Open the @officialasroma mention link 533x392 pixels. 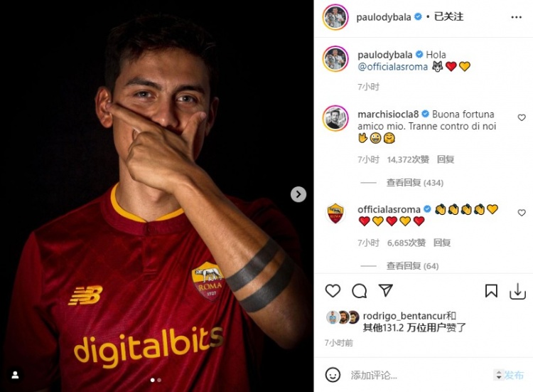pyautogui.click(x=392, y=67)
